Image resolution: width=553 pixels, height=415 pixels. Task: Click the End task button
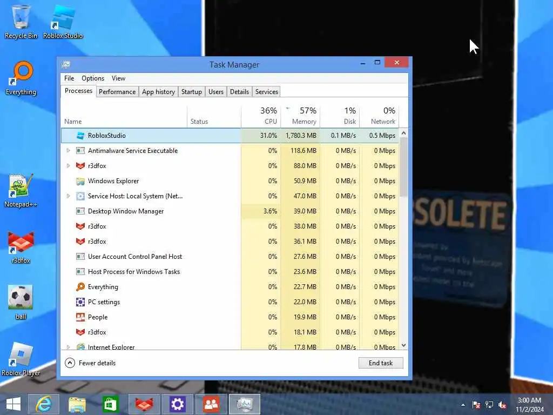click(381, 363)
